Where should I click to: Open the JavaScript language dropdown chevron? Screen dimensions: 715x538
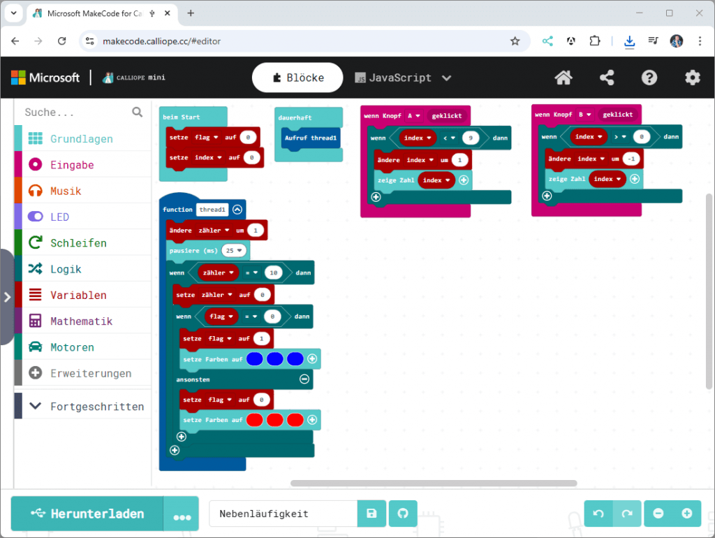[445, 78]
